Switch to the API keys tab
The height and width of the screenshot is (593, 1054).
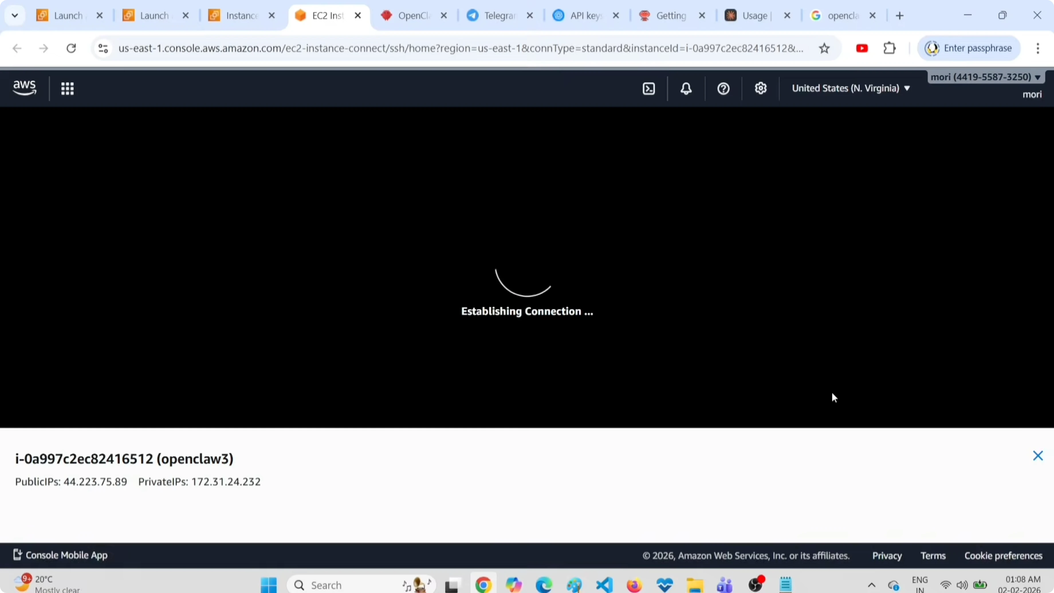point(583,15)
